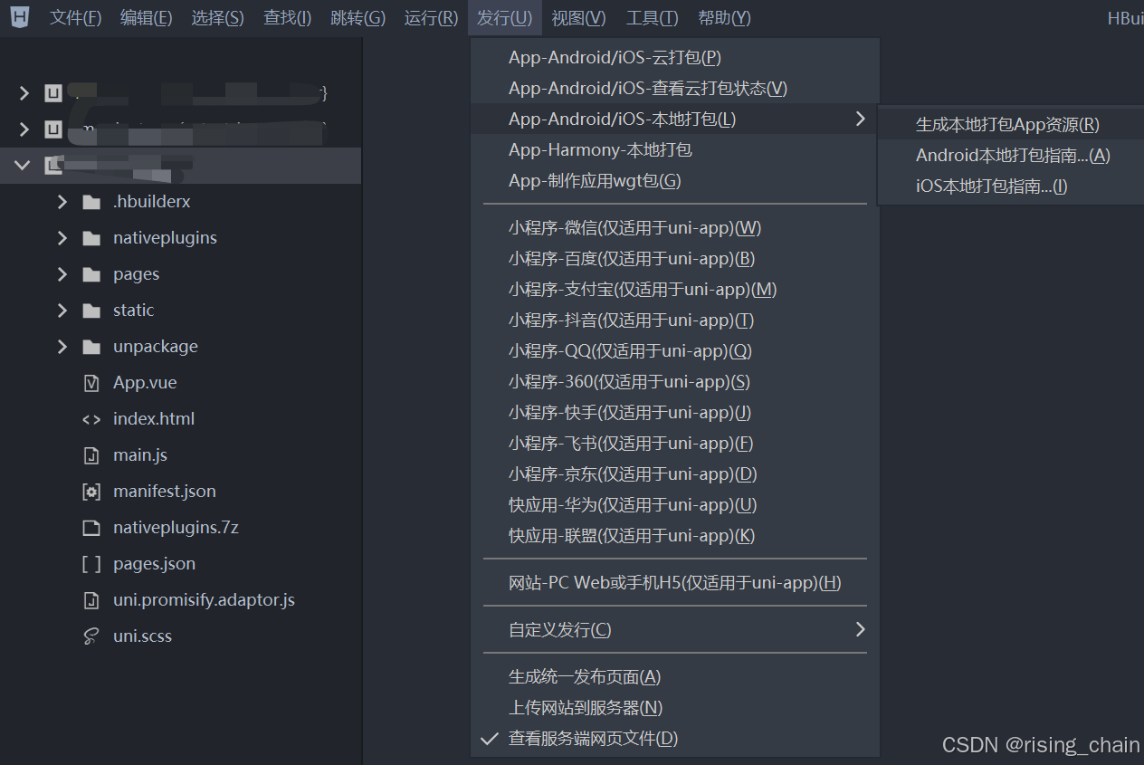The image size is (1144, 765).
Task: Click the nativeplugins.7z file icon
Action: (x=91, y=528)
